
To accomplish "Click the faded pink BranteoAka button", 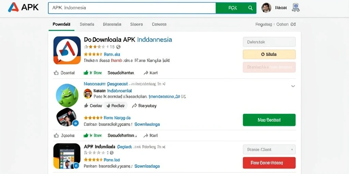I will 269,67.
